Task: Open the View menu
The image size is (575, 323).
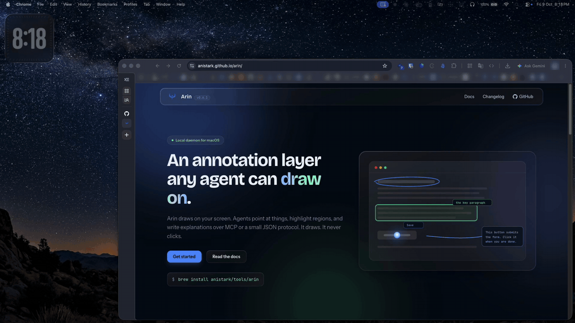Action: click(68, 4)
